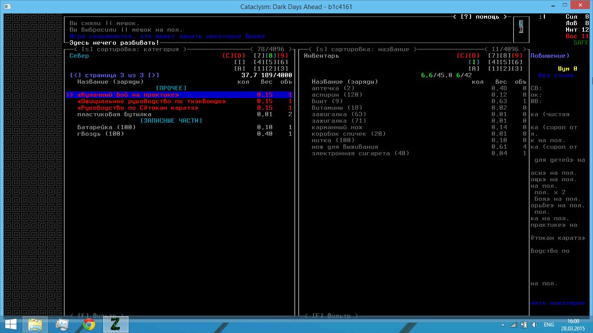Open File Explorer from the taskbar
The width and height of the screenshot is (593, 333).
click(35, 324)
